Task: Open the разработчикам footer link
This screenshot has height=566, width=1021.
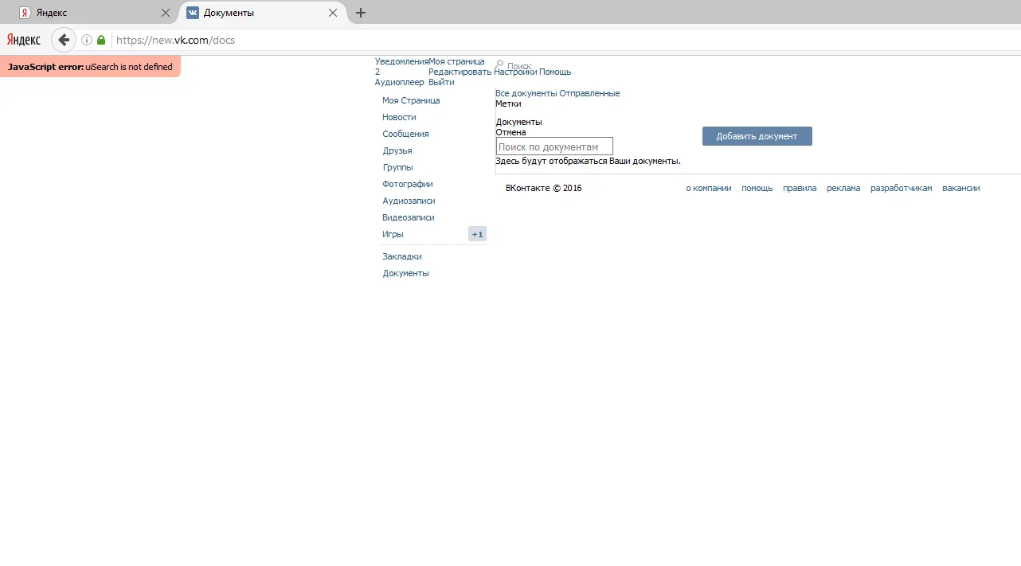Action: point(902,188)
